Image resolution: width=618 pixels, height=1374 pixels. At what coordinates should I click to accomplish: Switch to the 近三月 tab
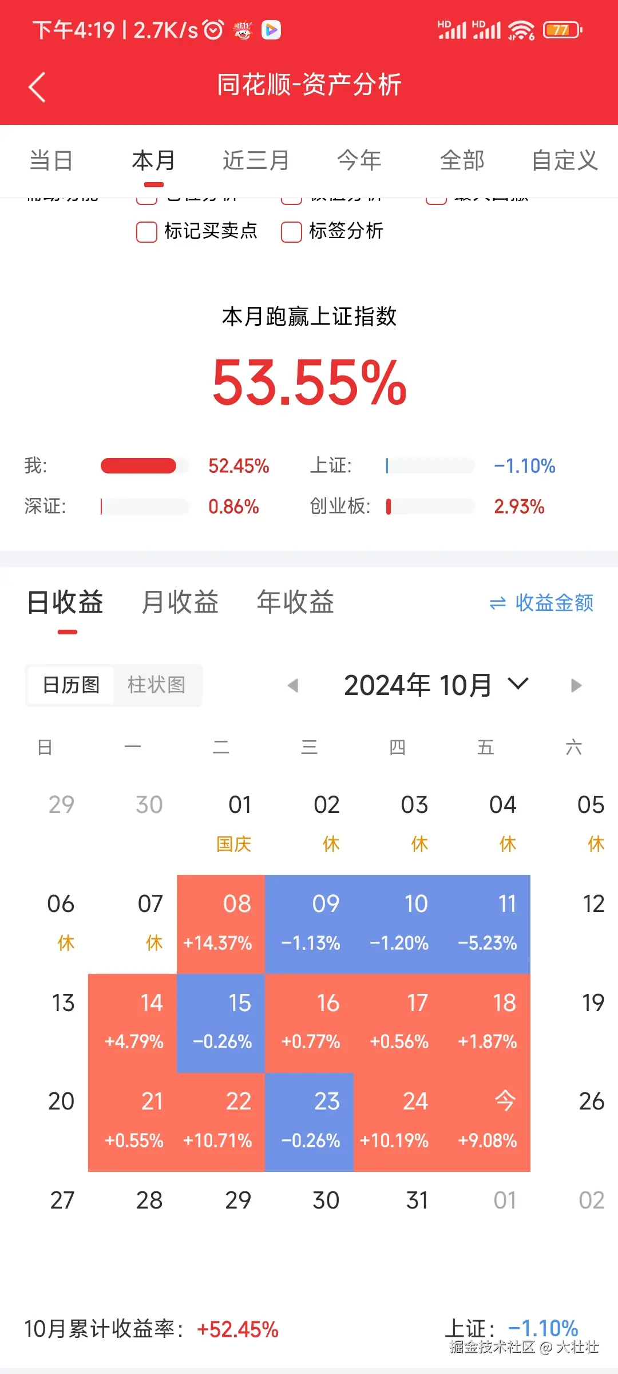(256, 160)
